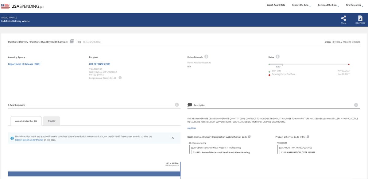This screenshot has height=179, width=368.
Task: Open NAICS Code glossary icon
Action: point(250,137)
